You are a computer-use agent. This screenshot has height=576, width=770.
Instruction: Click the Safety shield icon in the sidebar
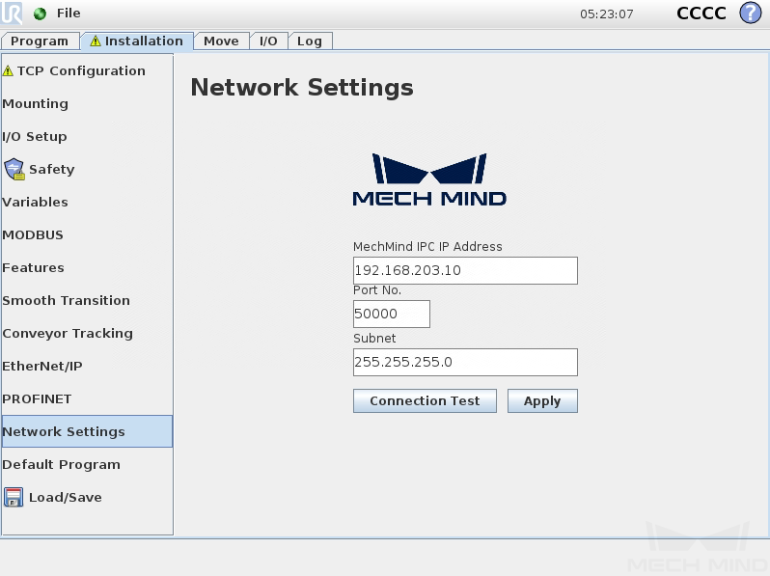click(x=14, y=169)
